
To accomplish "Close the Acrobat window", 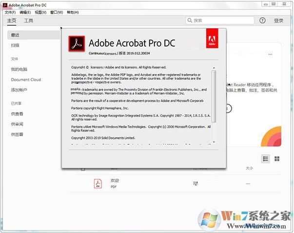I will coord(284,4).
